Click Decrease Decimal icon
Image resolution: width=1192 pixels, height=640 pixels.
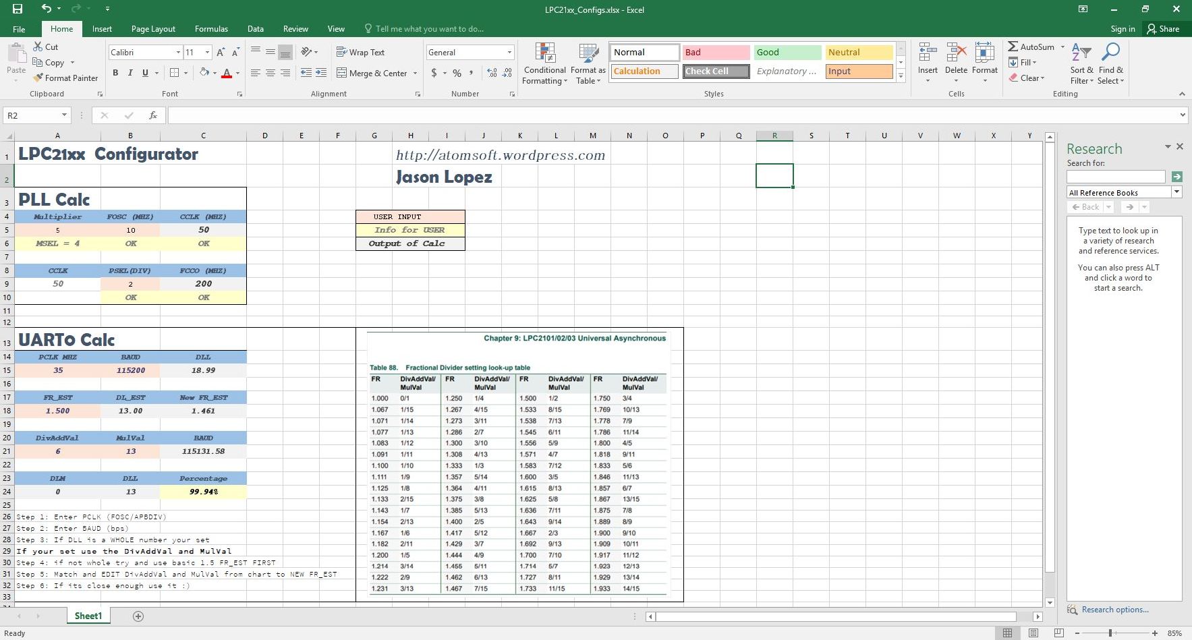click(507, 73)
